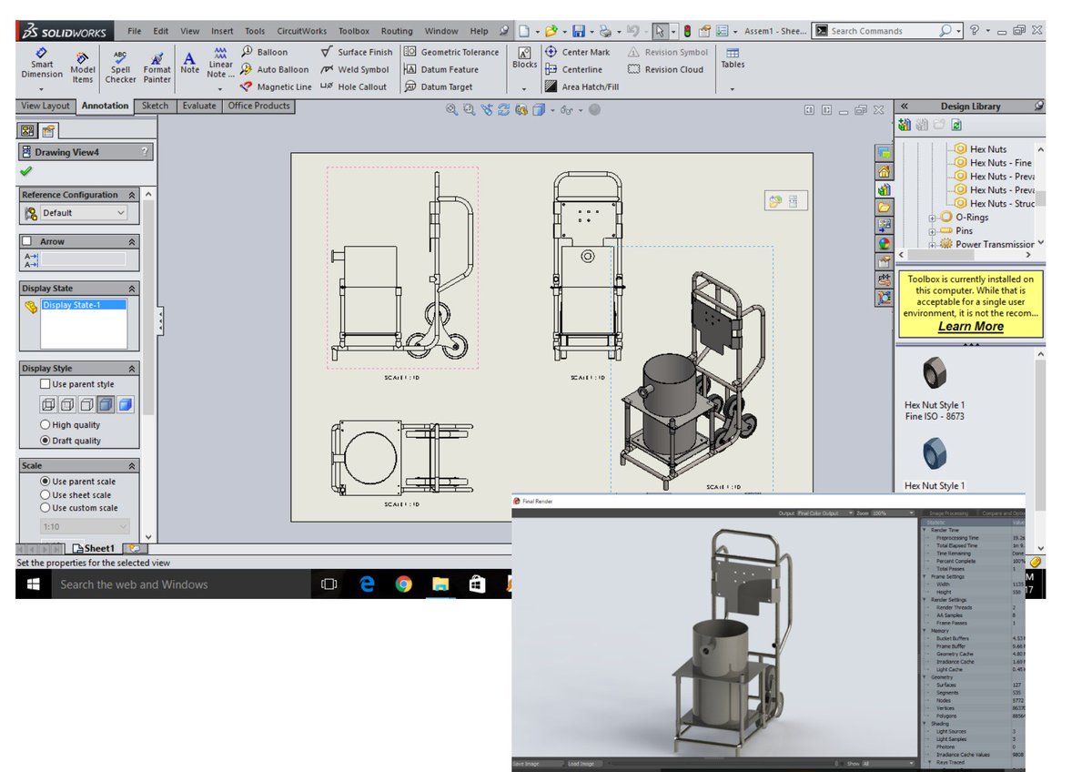The height and width of the screenshot is (772, 1092).
Task: Collapse the Display State section
Action: pos(132,289)
